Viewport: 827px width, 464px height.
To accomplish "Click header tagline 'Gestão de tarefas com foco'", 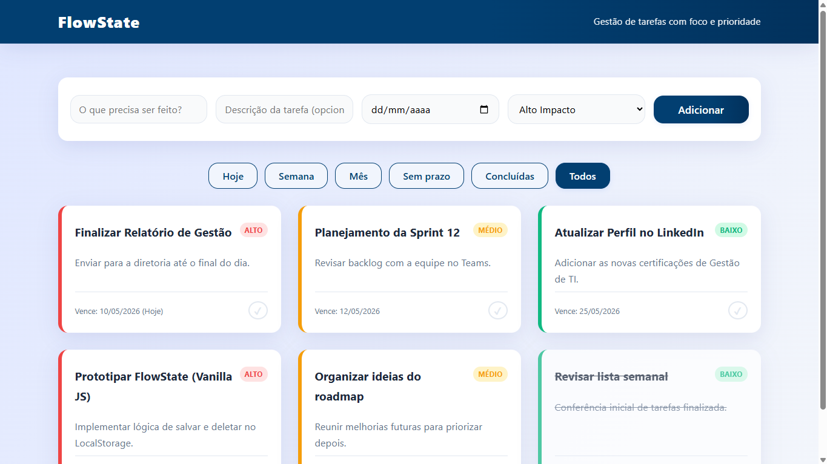I will 677,22.
